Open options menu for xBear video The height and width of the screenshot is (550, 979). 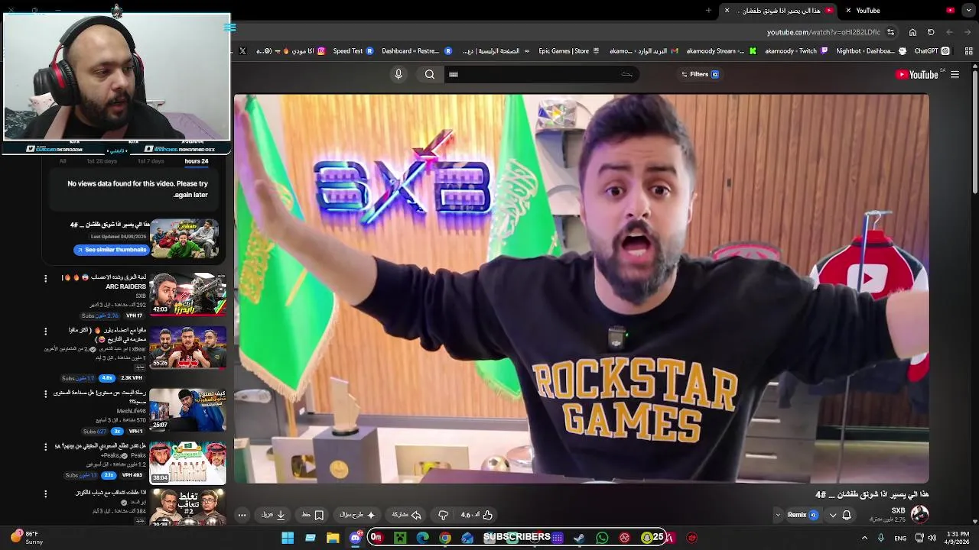(x=45, y=332)
